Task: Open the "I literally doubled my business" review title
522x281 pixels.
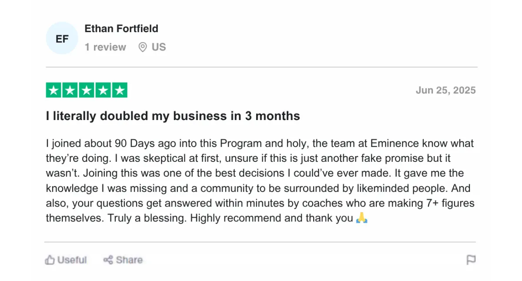Action: point(173,116)
